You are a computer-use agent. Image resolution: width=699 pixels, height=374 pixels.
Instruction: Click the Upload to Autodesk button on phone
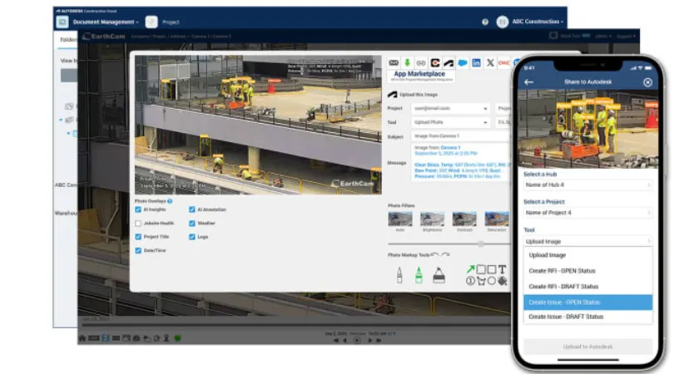[x=588, y=347]
